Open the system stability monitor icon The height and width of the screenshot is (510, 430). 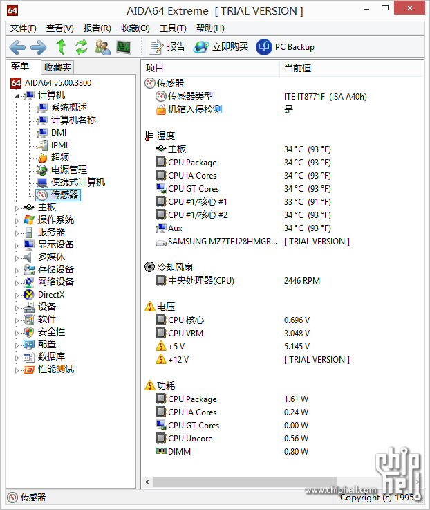click(124, 47)
